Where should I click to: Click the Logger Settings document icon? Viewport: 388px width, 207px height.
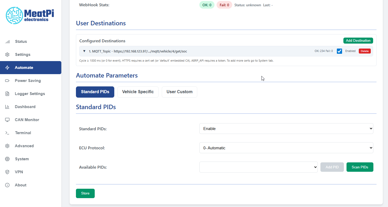(x=7, y=94)
